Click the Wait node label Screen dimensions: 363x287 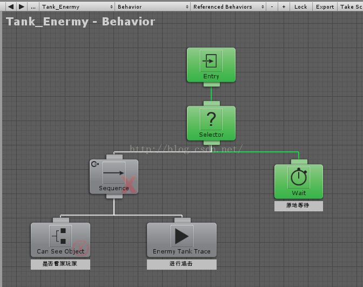point(299,193)
